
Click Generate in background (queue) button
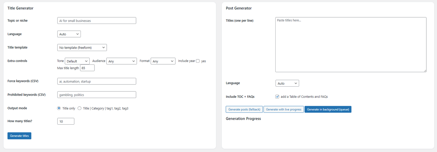[x=328, y=109]
